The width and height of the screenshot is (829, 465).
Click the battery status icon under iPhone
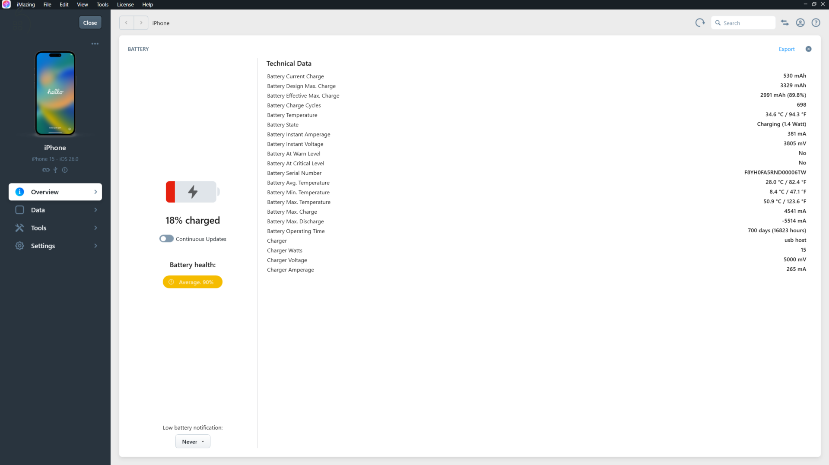coord(46,170)
